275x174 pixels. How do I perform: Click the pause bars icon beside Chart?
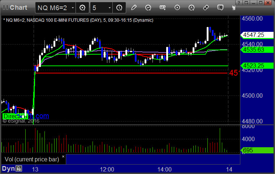point(5,8)
